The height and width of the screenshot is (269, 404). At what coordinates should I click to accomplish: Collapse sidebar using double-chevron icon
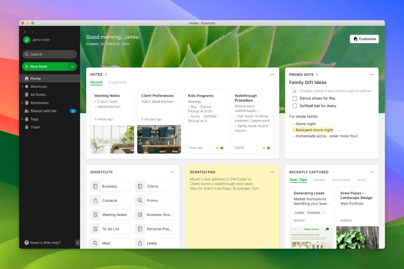click(x=77, y=243)
